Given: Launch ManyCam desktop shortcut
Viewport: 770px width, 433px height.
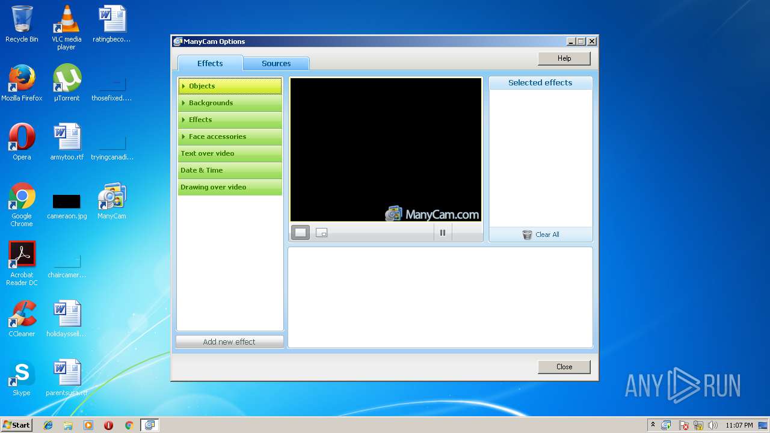Looking at the screenshot, I should click(x=112, y=201).
